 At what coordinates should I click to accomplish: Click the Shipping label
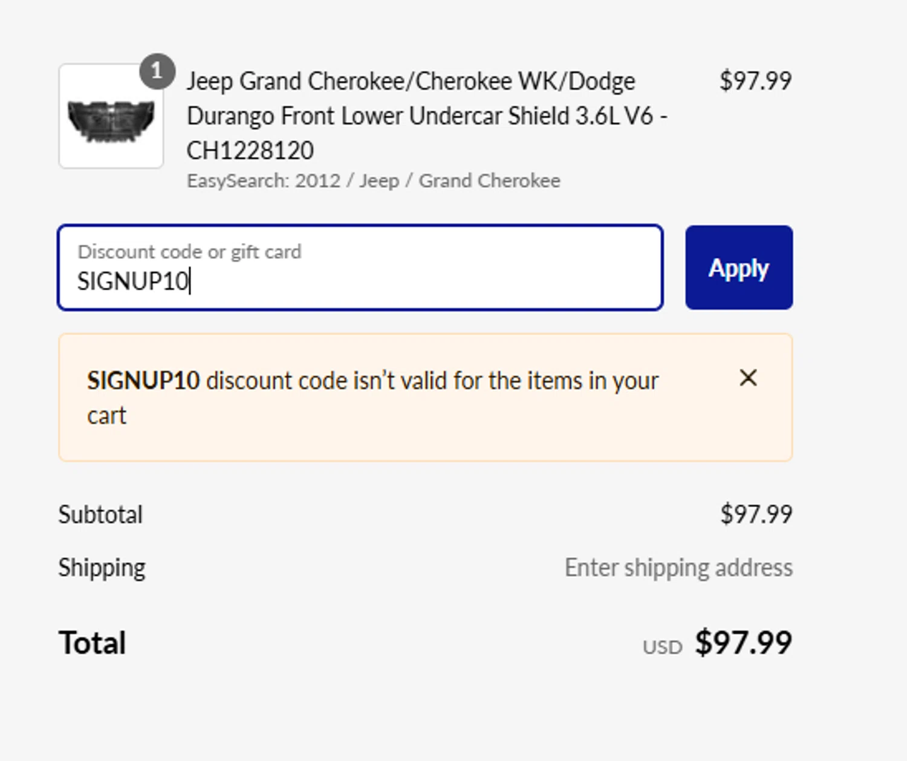click(102, 568)
